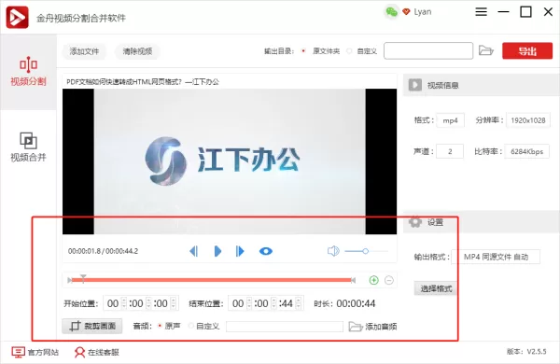Adjust the volume slider handle
Viewport: 560px width, 364px height.
(x=365, y=251)
